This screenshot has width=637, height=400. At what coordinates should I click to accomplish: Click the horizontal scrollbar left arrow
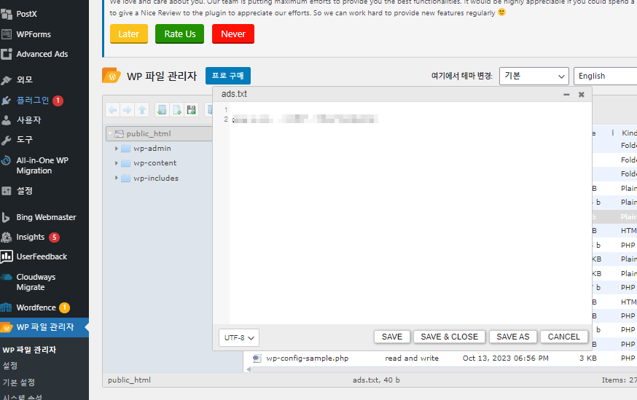point(249,369)
